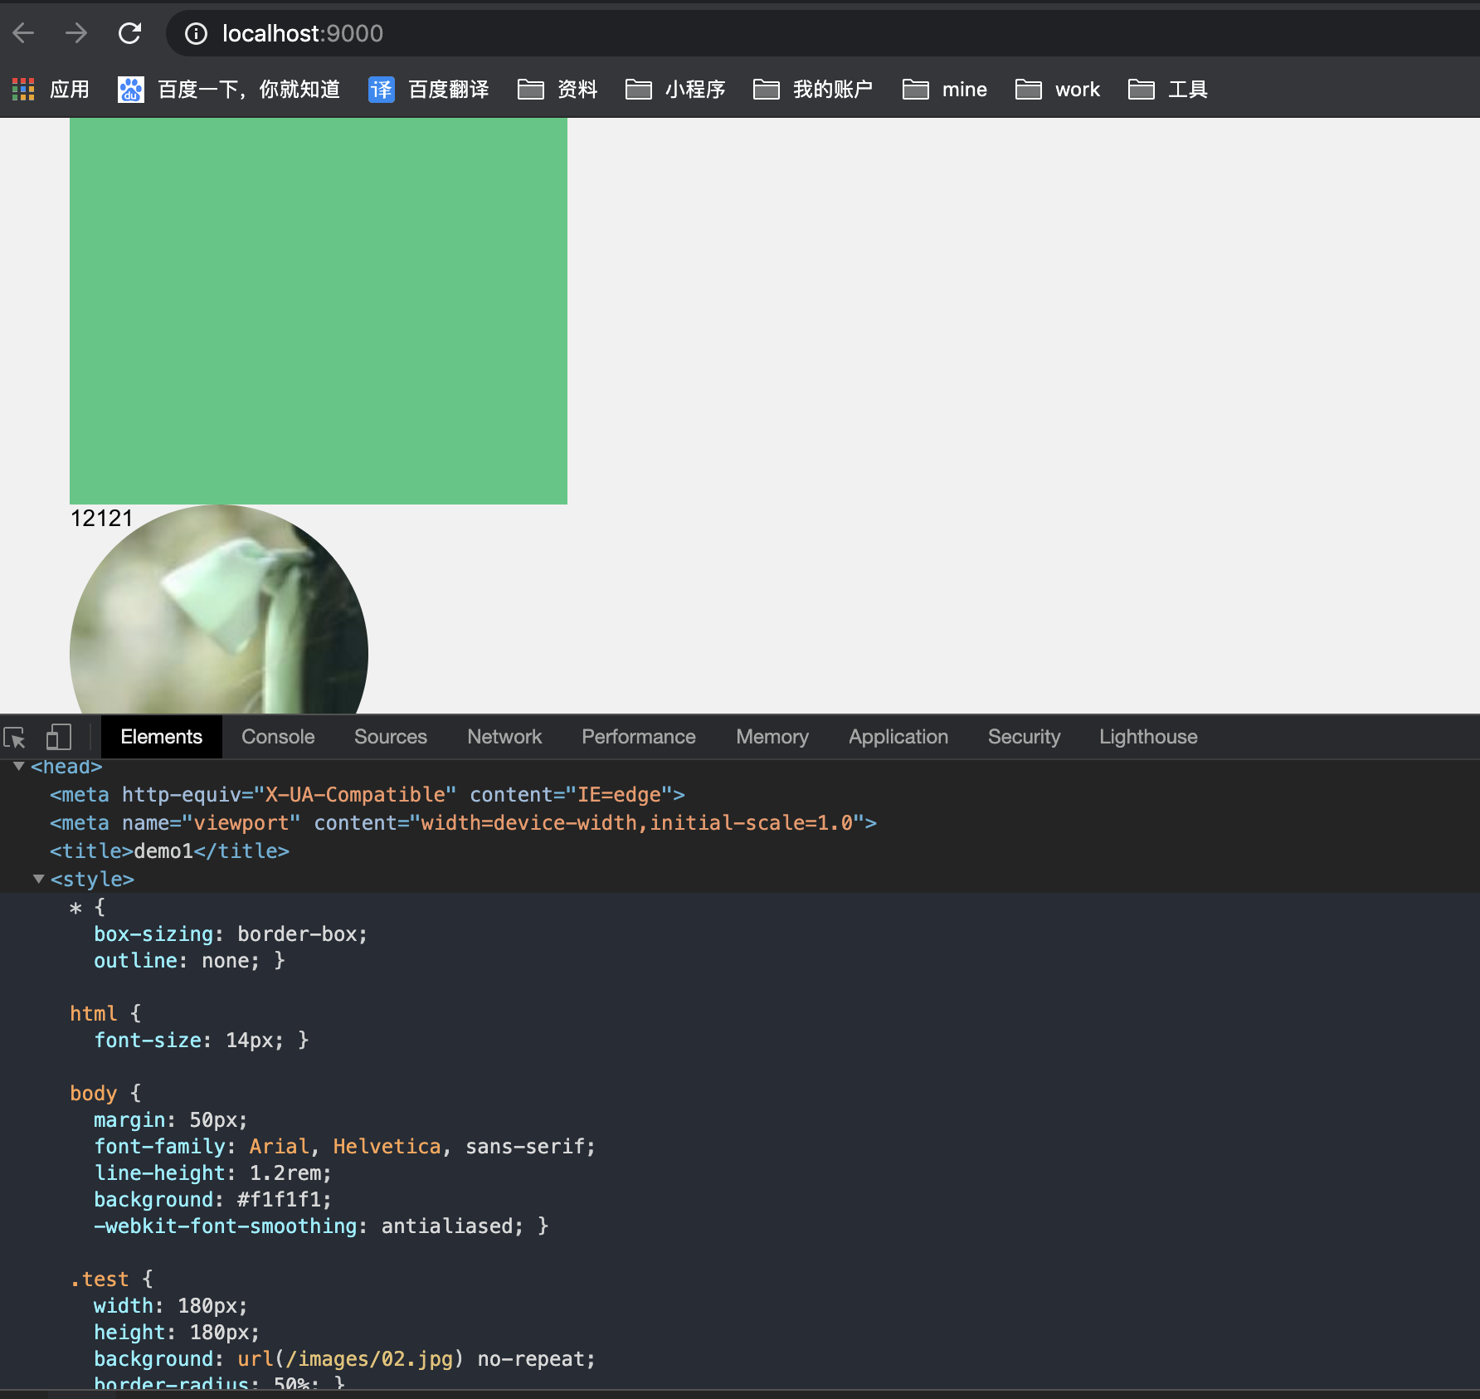Screen dimensions: 1480x1399
Task: Switch to the Application tab
Action: (x=898, y=737)
